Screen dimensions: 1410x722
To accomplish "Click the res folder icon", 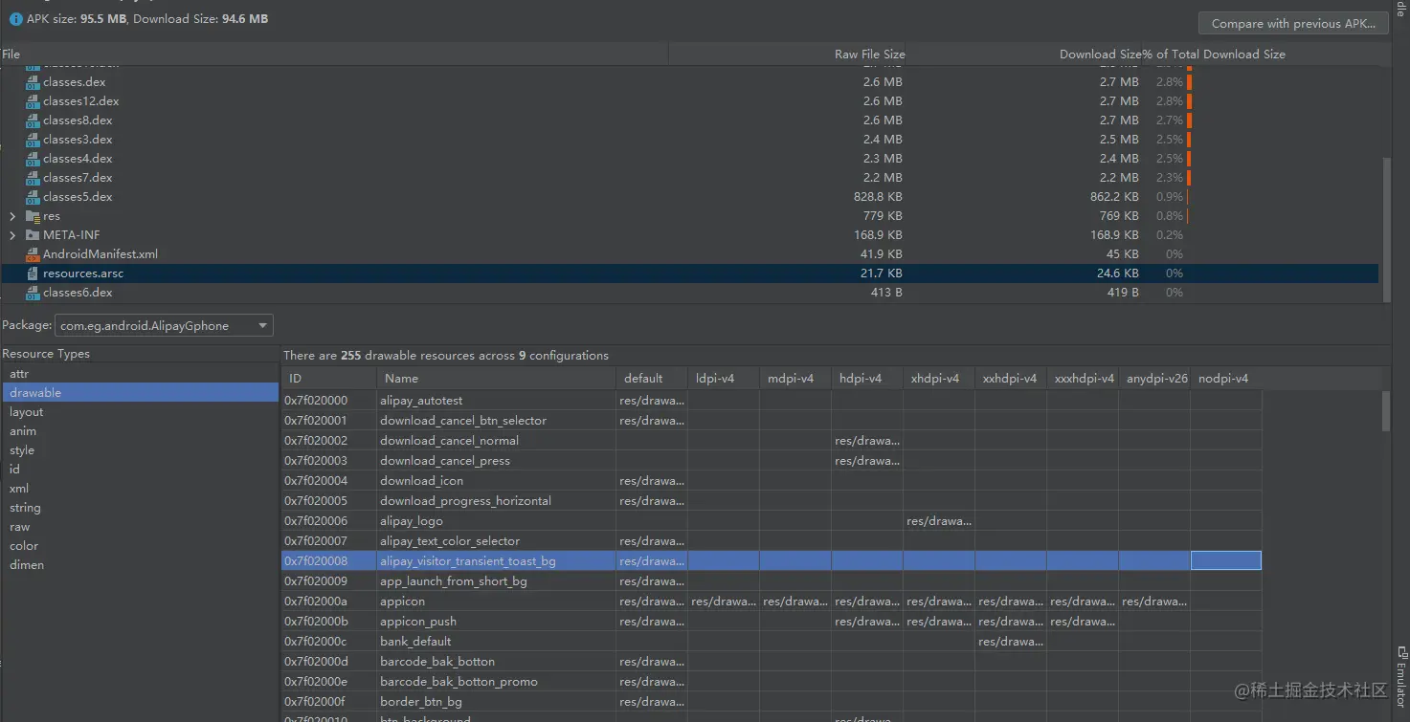I will 33,216.
